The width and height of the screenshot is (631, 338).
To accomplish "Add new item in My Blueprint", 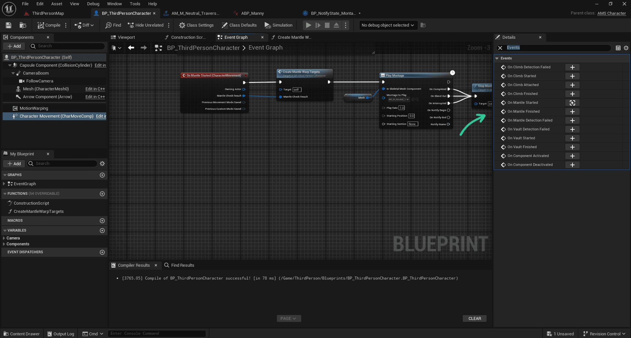I will [14, 164].
